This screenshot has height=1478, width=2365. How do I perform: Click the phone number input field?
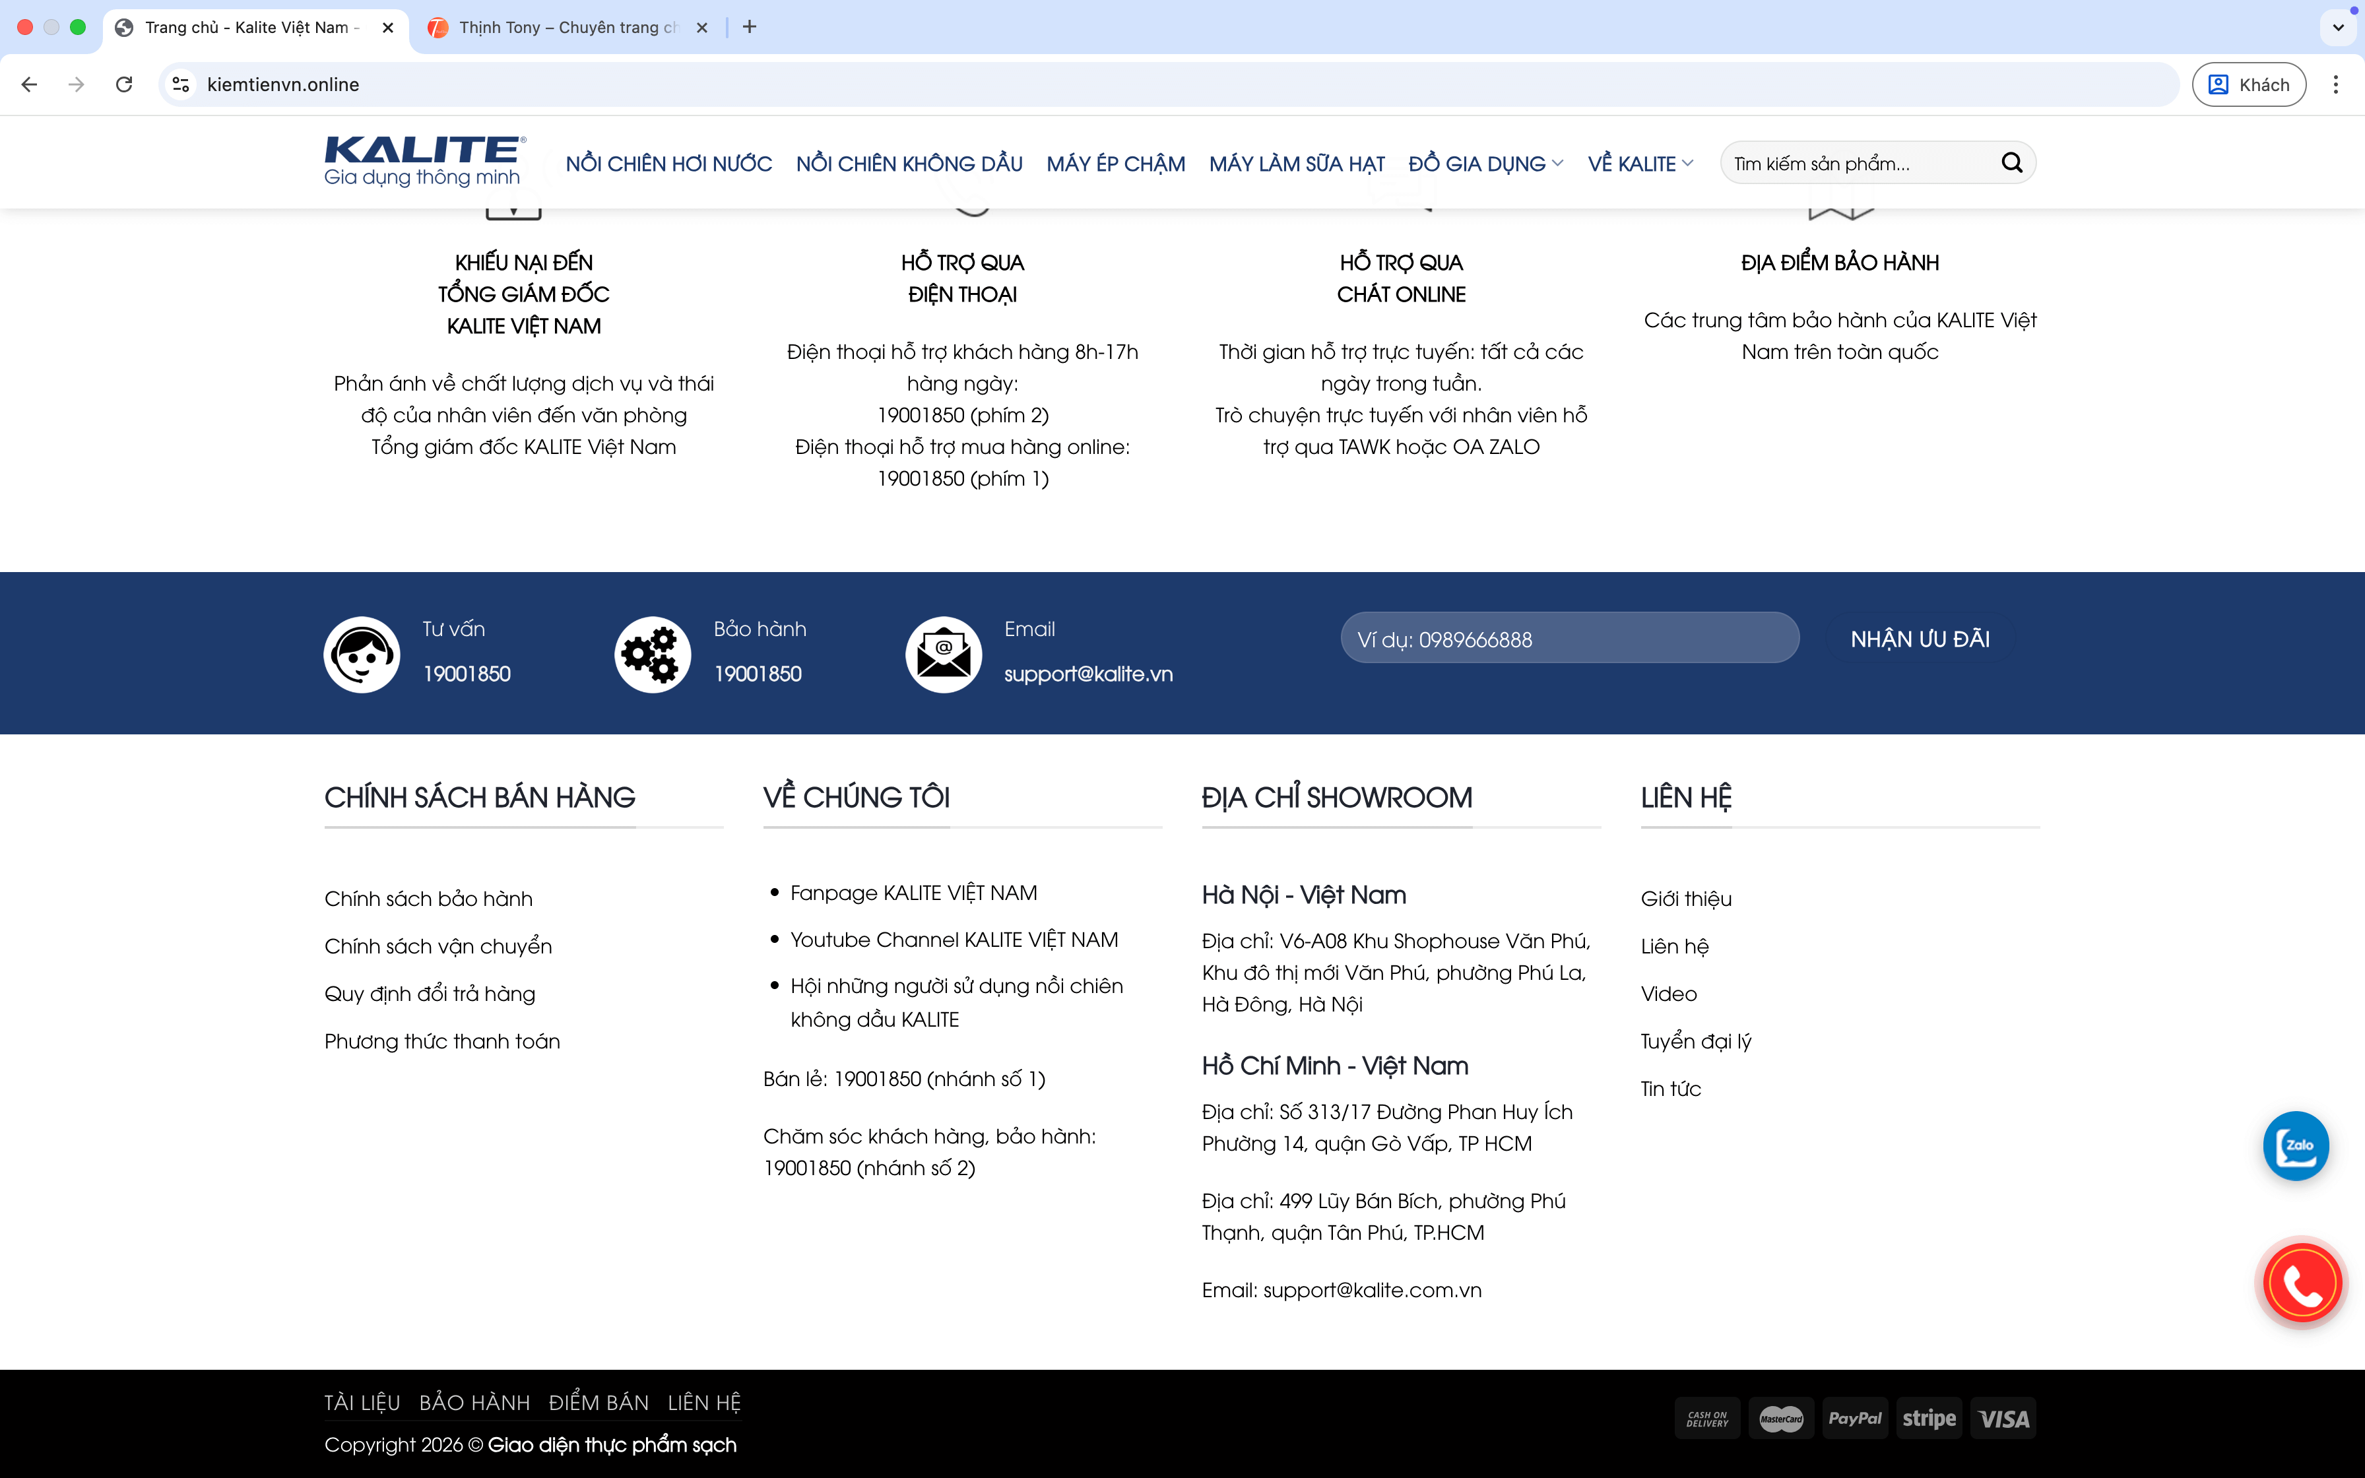click(1569, 639)
